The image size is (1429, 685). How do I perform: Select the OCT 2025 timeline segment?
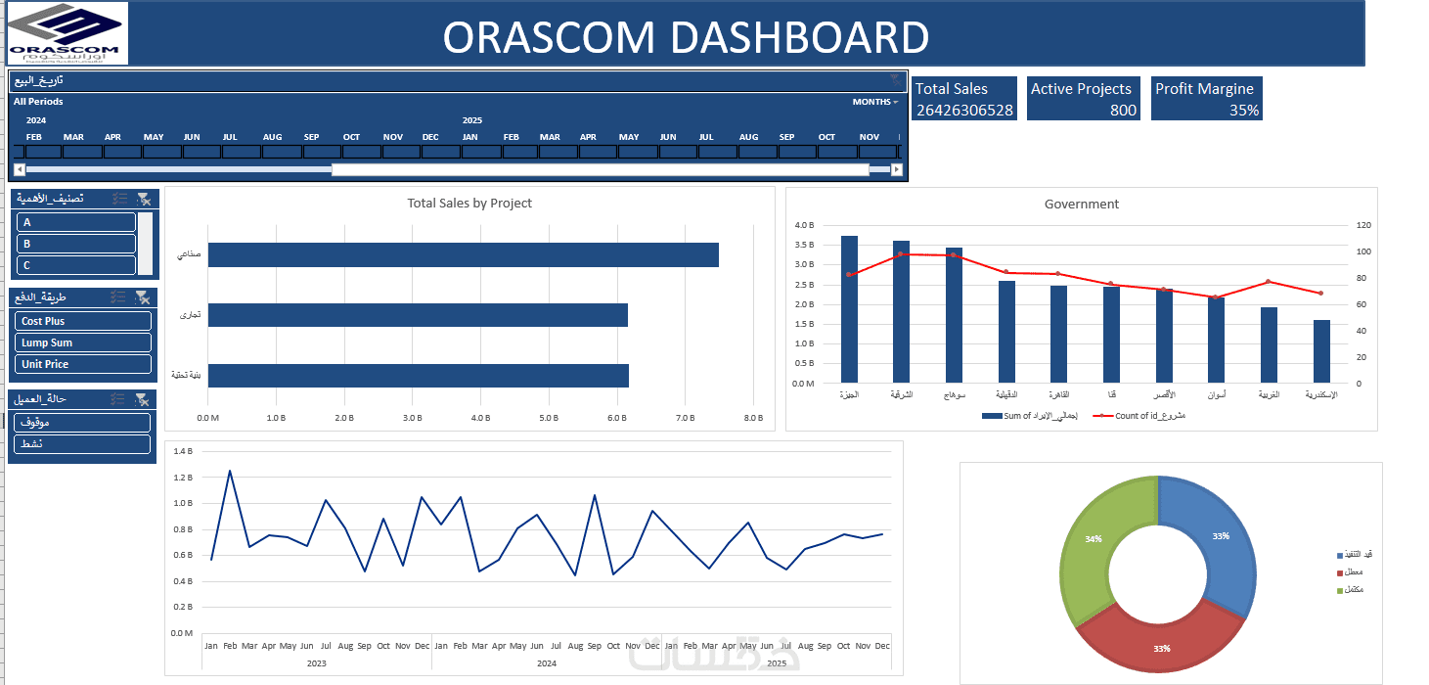[837, 152]
